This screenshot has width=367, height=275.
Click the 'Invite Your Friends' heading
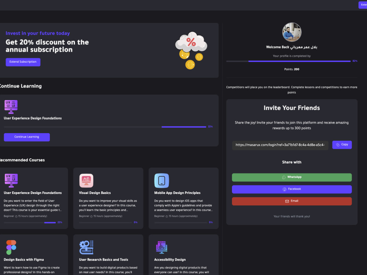tap(292, 108)
